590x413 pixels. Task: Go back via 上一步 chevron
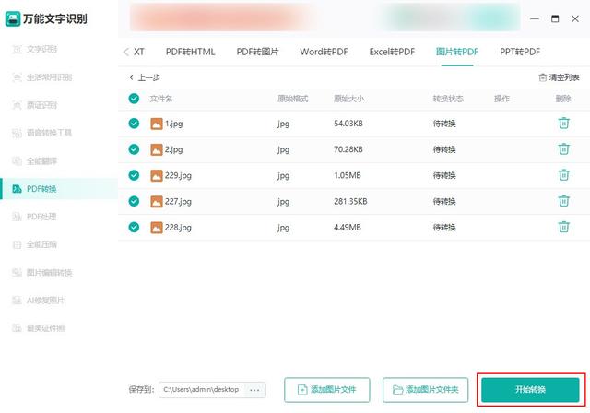131,77
